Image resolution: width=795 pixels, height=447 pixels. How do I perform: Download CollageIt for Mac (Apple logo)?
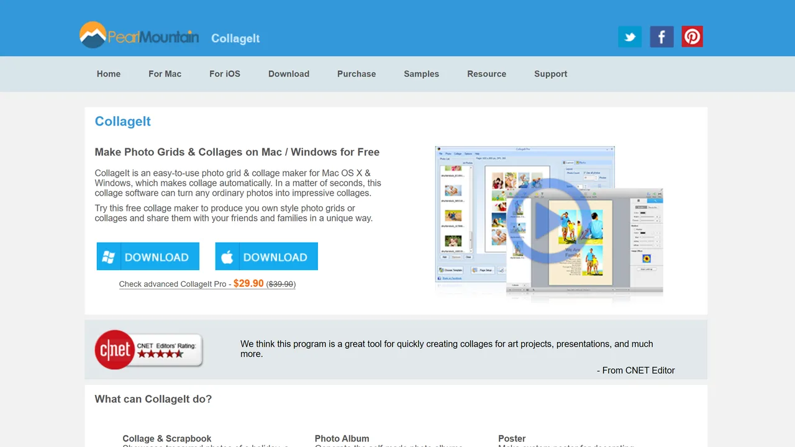pos(266,256)
